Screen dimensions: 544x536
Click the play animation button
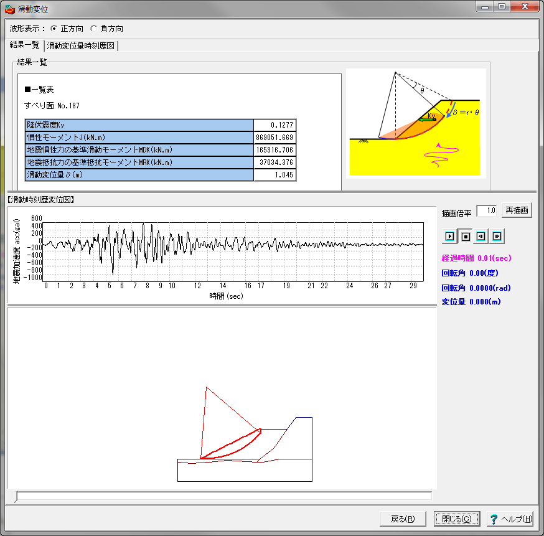coord(449,237)
